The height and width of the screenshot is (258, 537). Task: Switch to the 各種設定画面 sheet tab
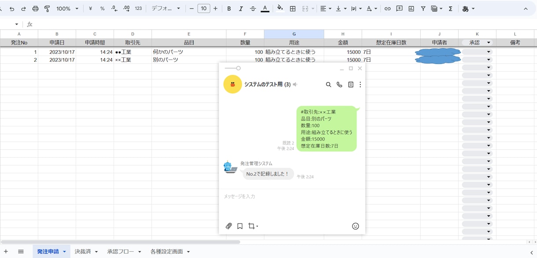pyautogui.click(x=166, y=251)
